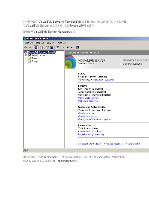Click 'VisualSVN Server is running' text
This screenshot has height=212, width=149.
(x=93, y=77)
